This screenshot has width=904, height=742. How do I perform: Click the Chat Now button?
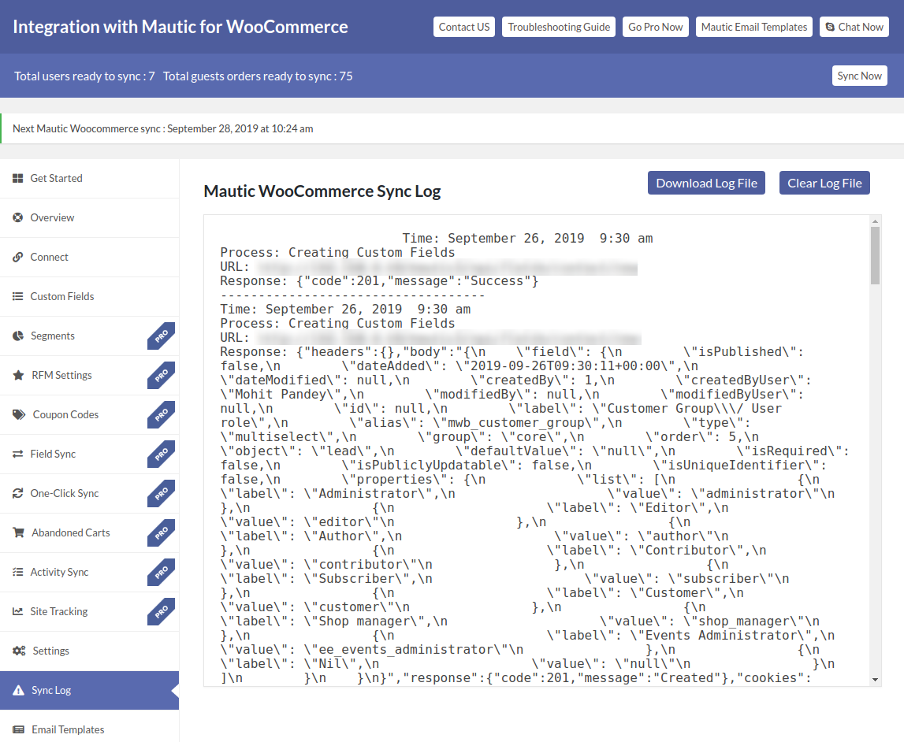[x=854, y=27]
